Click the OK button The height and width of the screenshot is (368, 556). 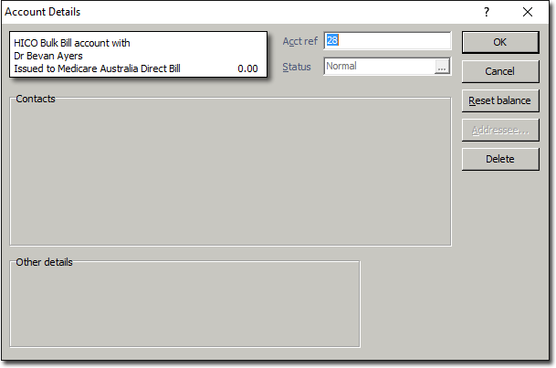498,42
